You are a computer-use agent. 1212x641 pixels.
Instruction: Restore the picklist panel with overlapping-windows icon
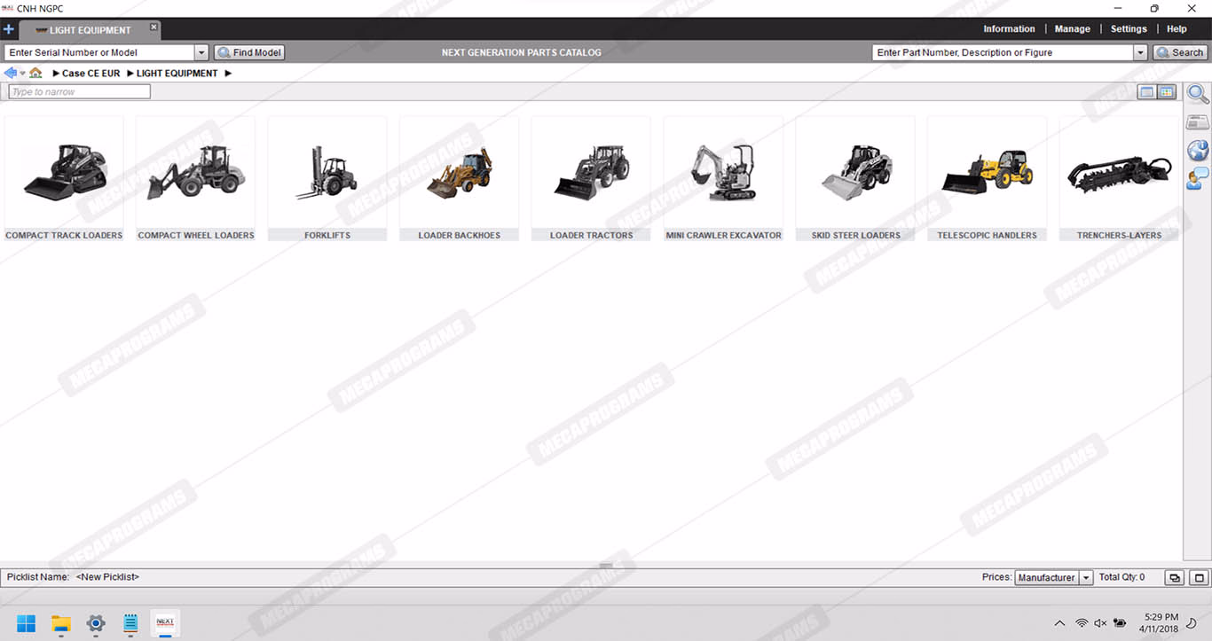coord(1175,578)
